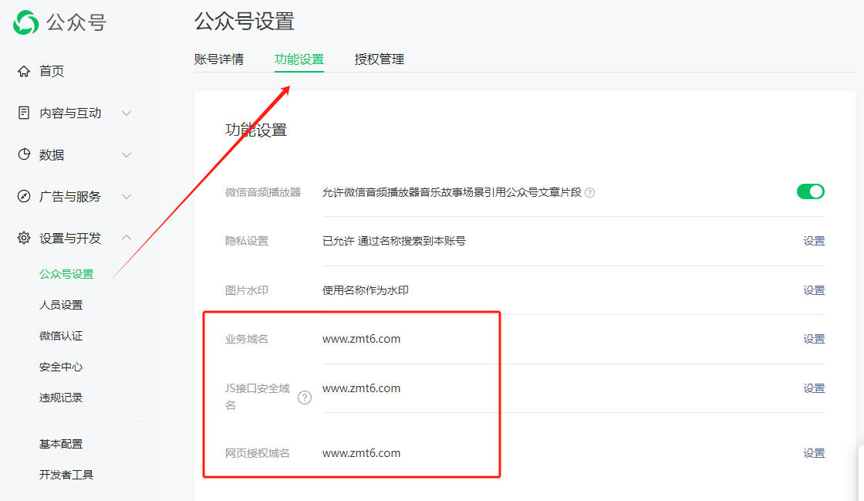Click 设置 link for 业务域名
Viewport: 864px width, 501px height.
pos(814,339)
